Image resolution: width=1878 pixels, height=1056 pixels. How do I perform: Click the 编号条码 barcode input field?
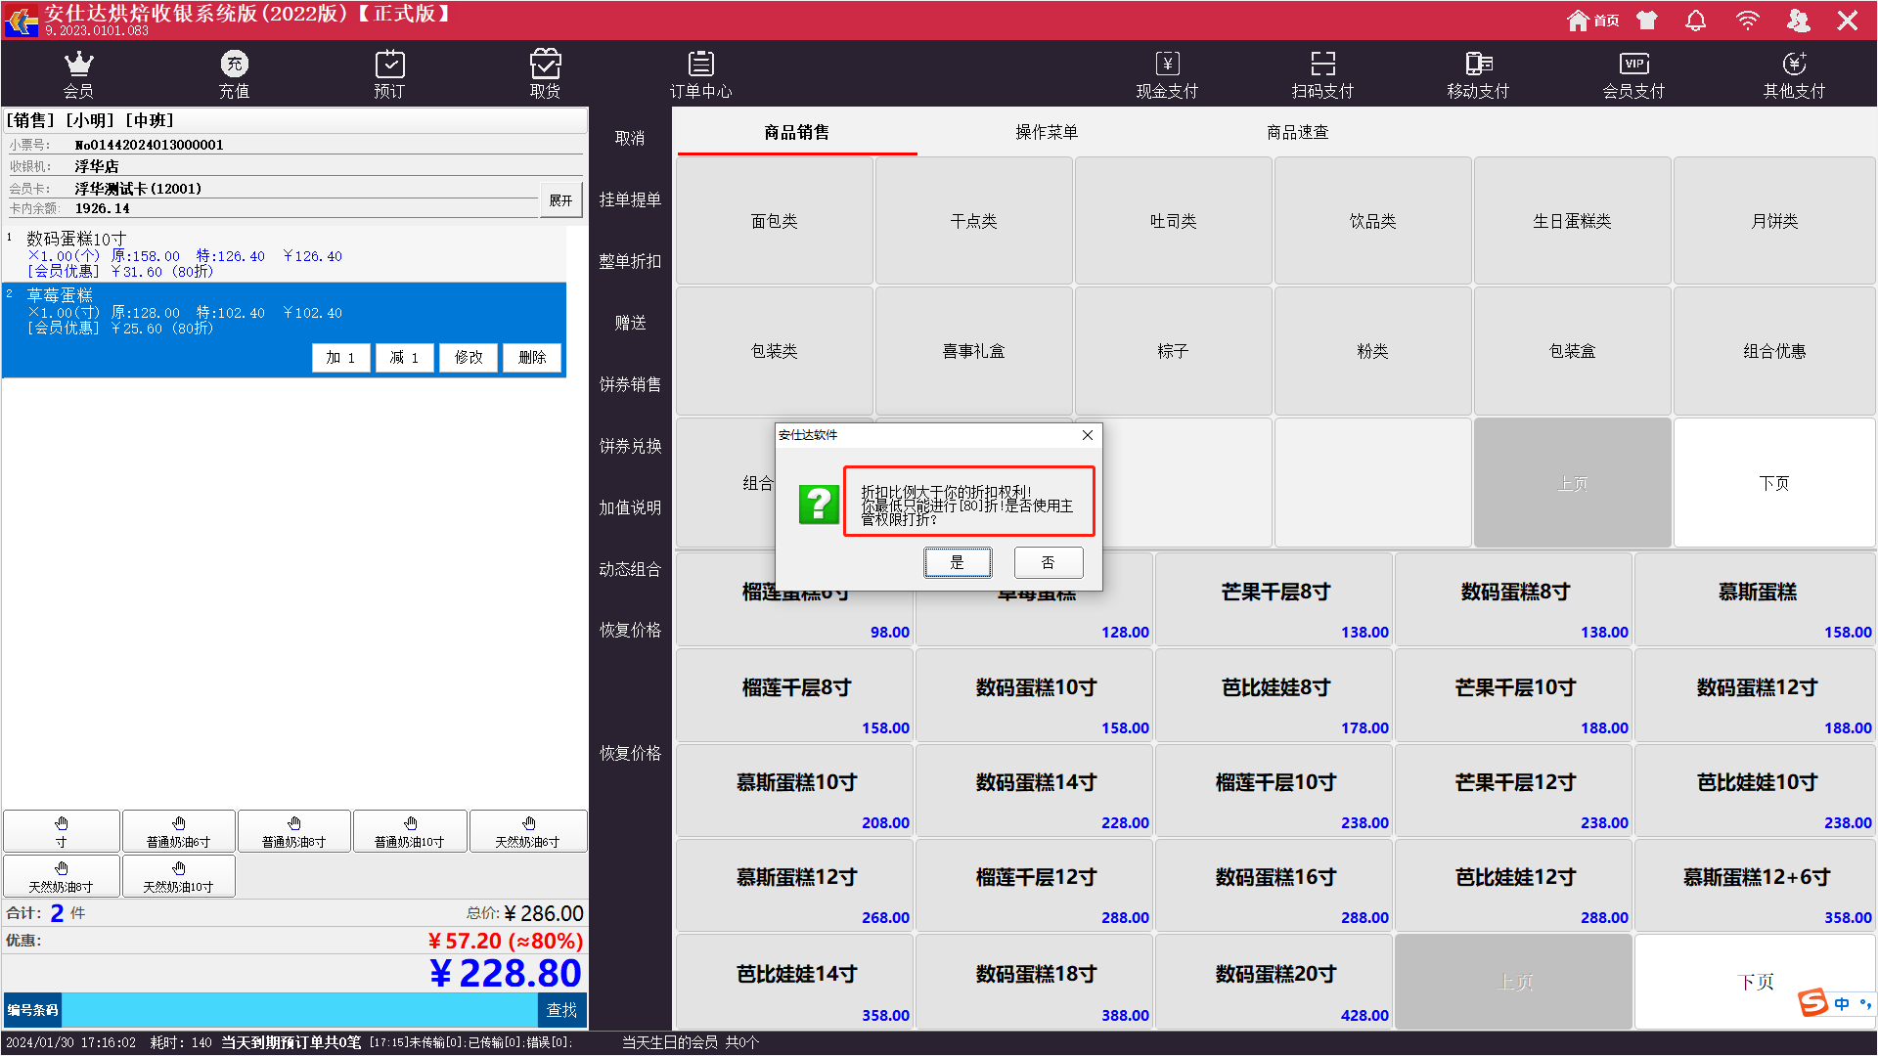tap(298, 1010)
